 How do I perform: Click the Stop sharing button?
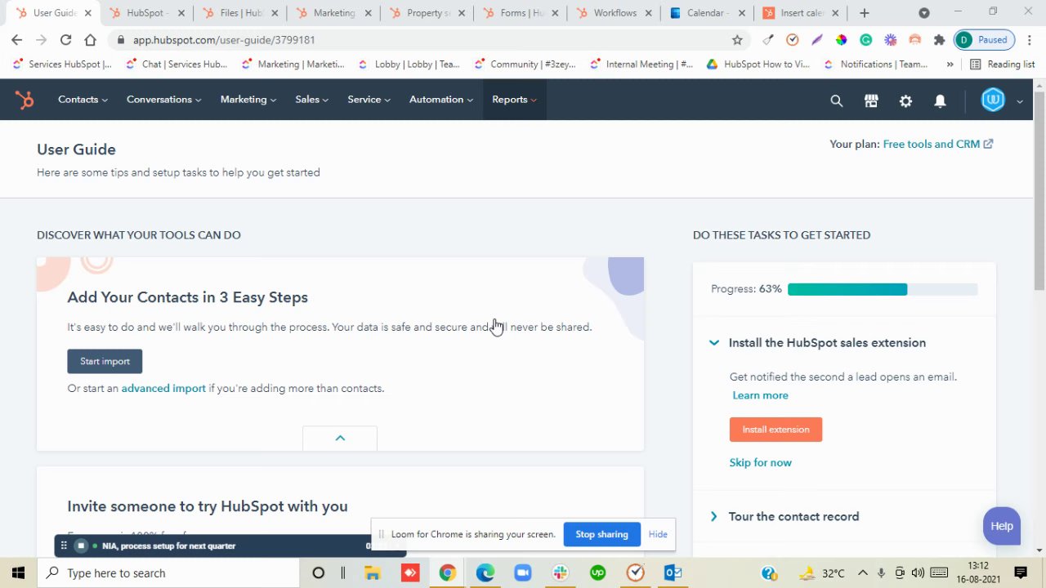click(601, 534)
